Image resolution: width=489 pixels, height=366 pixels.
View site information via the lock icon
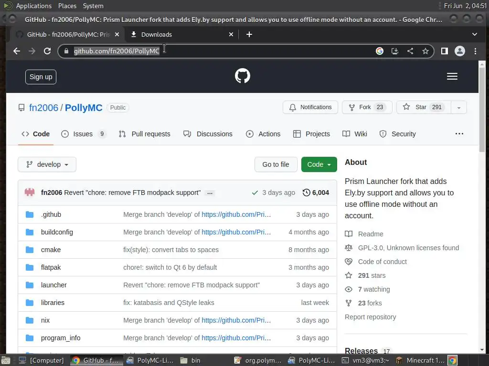click(x=66, y=51)
